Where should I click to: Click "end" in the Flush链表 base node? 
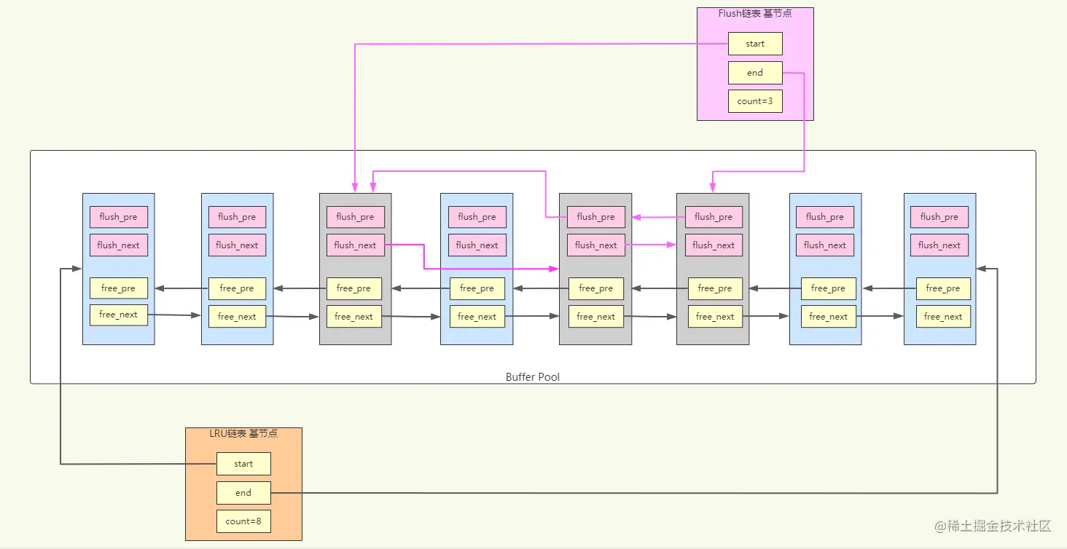click(x=755, y=73)
